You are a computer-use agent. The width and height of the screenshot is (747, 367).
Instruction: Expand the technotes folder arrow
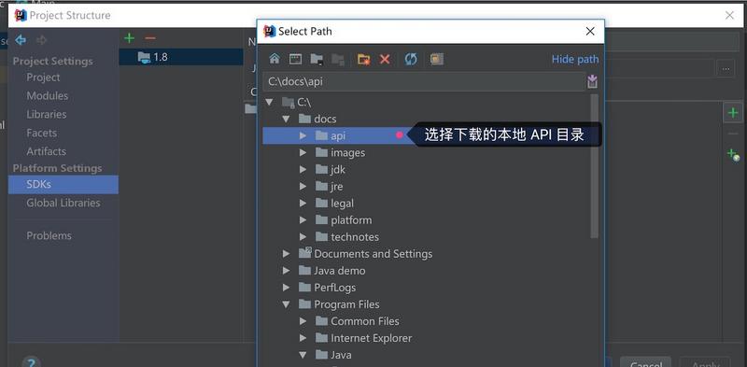click(x=303, y=237)
